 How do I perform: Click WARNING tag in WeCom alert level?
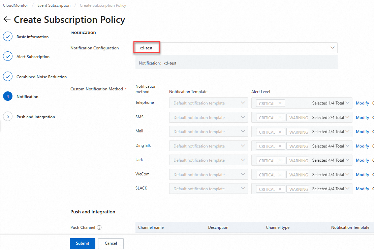click(299, 175)
